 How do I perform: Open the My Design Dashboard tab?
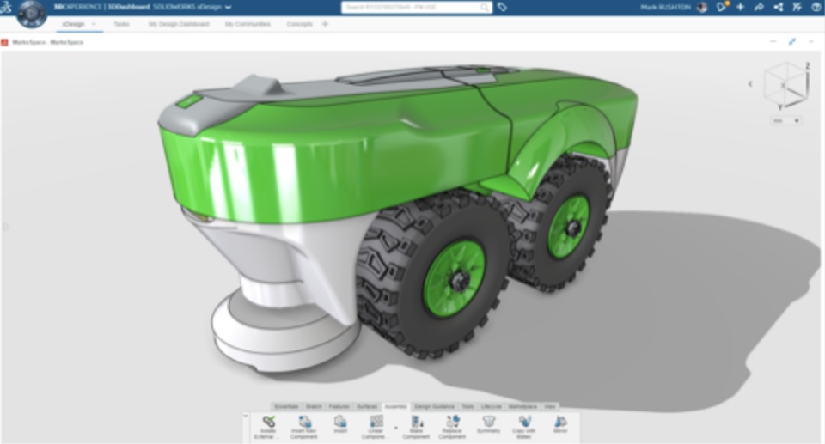pos(179,24)
